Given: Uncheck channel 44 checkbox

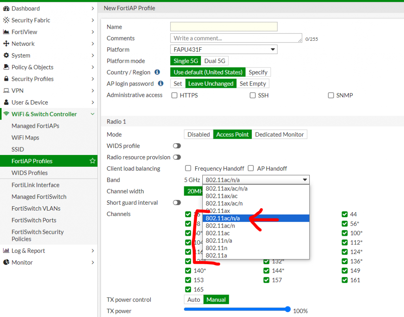Looking at the screenshot, I should point(344,214).
